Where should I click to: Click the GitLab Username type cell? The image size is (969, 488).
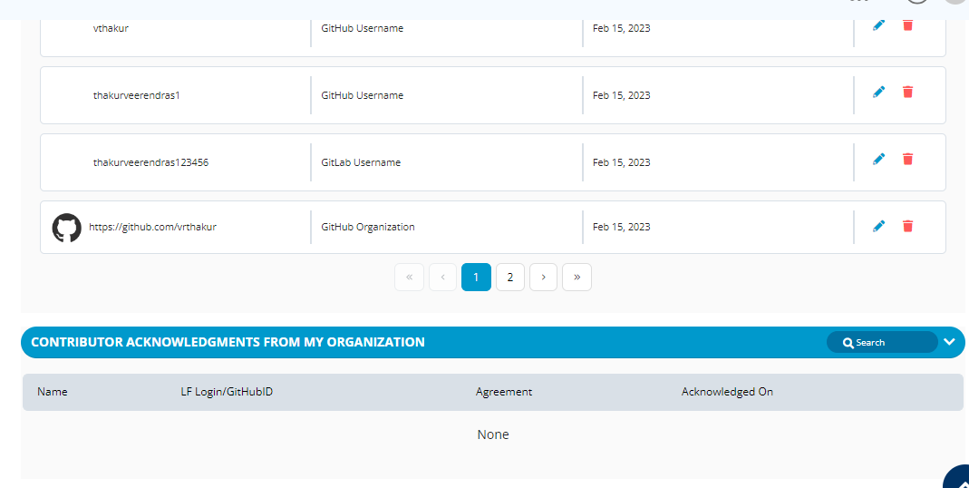tap(361, 162)
